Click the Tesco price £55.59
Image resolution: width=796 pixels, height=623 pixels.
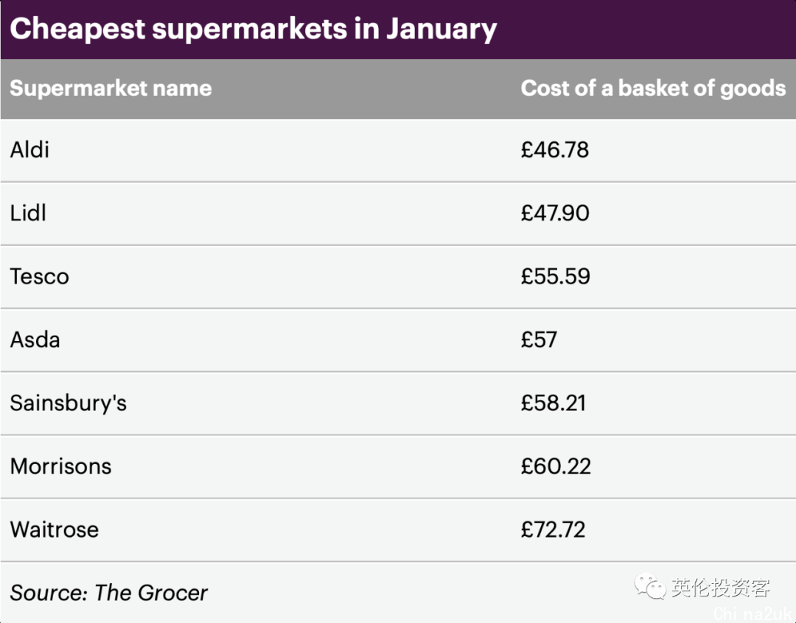[556, 276]
